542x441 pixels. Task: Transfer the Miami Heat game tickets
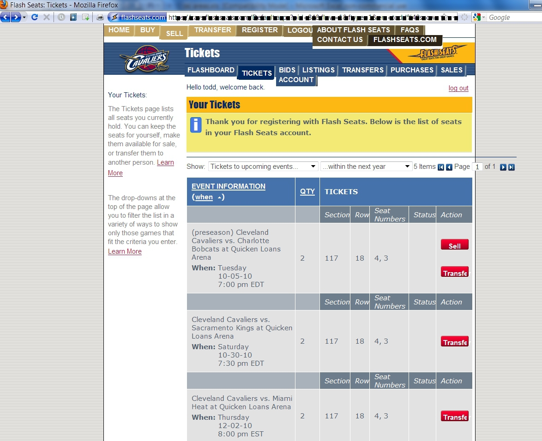point(455,416)
